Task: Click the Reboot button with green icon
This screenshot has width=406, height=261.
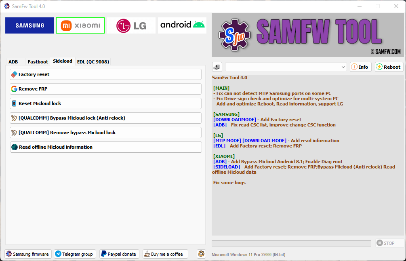Action: pos(389,67)
